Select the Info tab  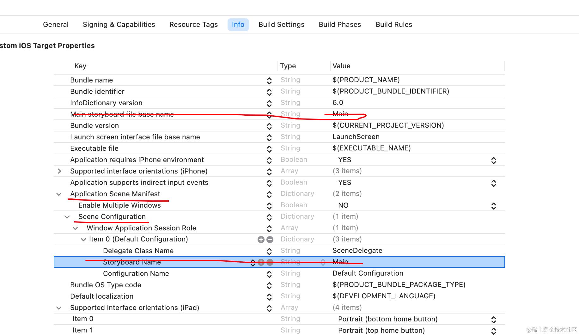point(238,25)
